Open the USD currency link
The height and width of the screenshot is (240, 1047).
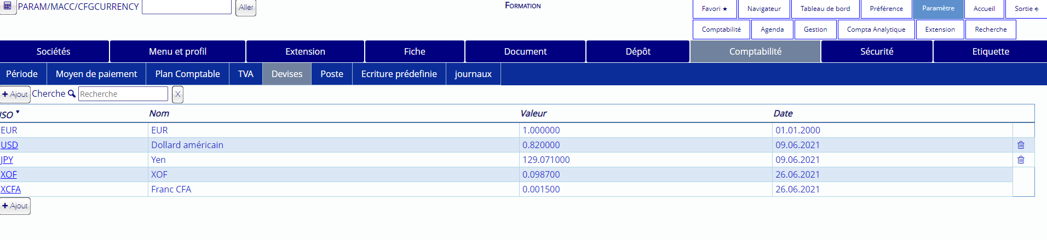(x=9, y=145)
